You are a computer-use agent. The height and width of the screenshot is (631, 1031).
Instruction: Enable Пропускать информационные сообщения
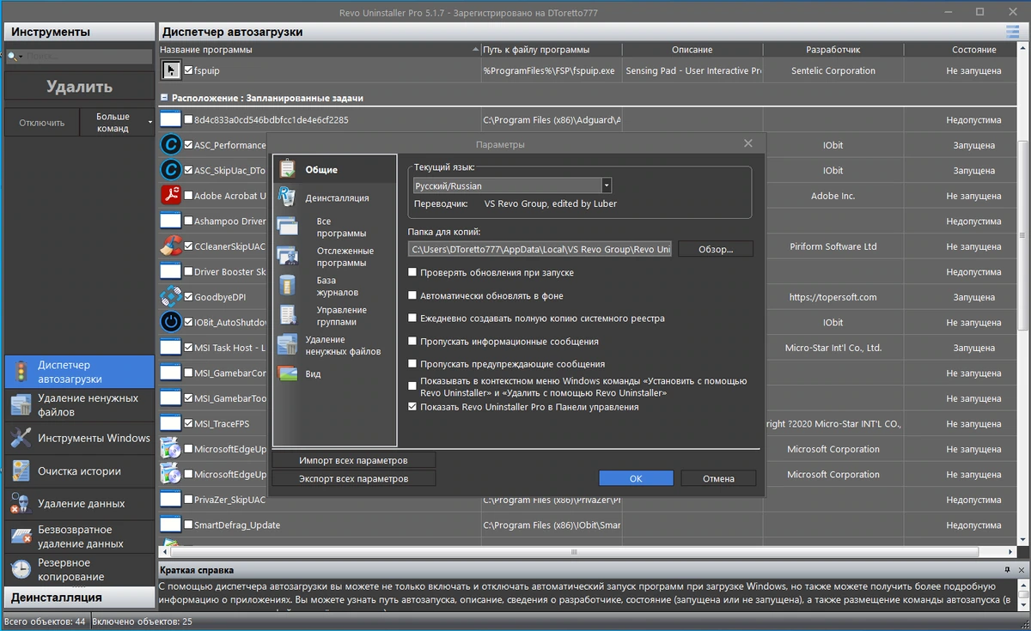click(x=413, y=342)
